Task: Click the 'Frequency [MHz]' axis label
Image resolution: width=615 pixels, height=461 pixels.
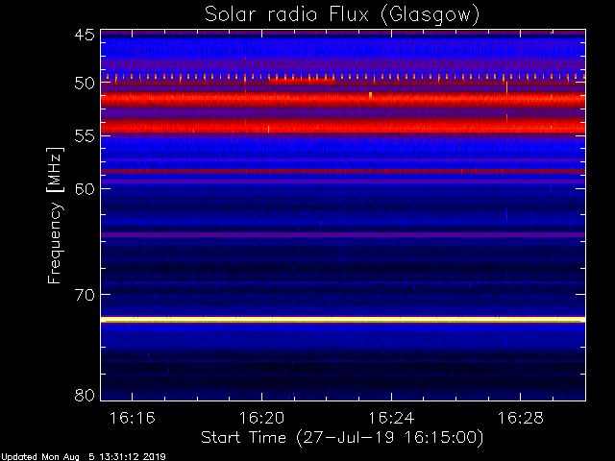Action: tap(55, 215)
